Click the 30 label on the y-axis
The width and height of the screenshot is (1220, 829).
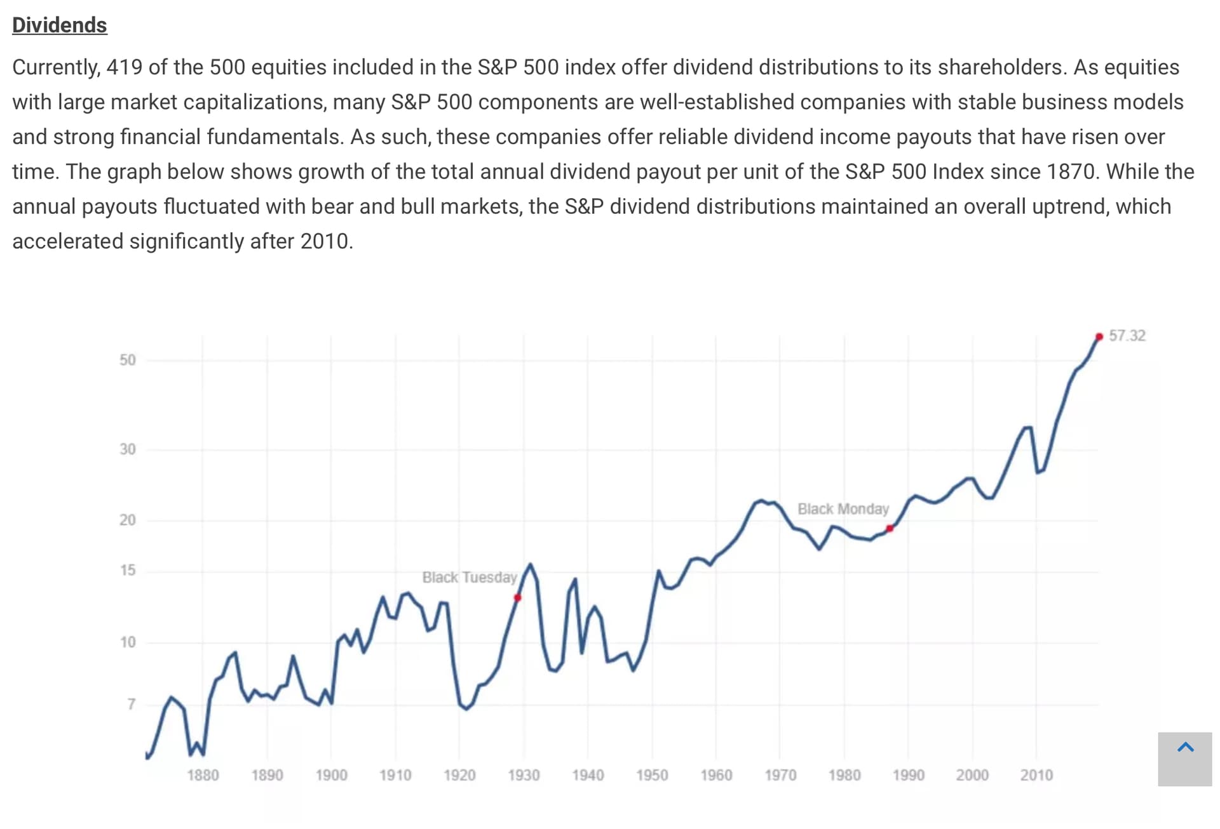pos(128,449)
